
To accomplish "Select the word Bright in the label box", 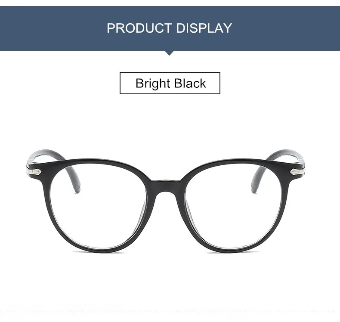I will (153, 84).
